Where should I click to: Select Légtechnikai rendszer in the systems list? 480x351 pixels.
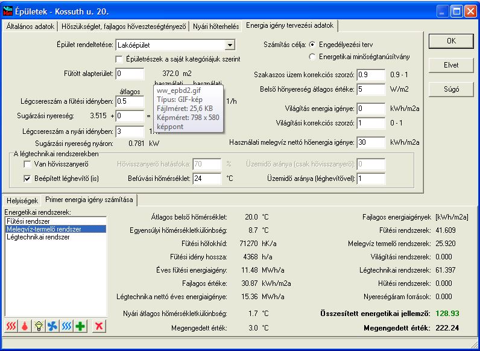coord(38,237)
